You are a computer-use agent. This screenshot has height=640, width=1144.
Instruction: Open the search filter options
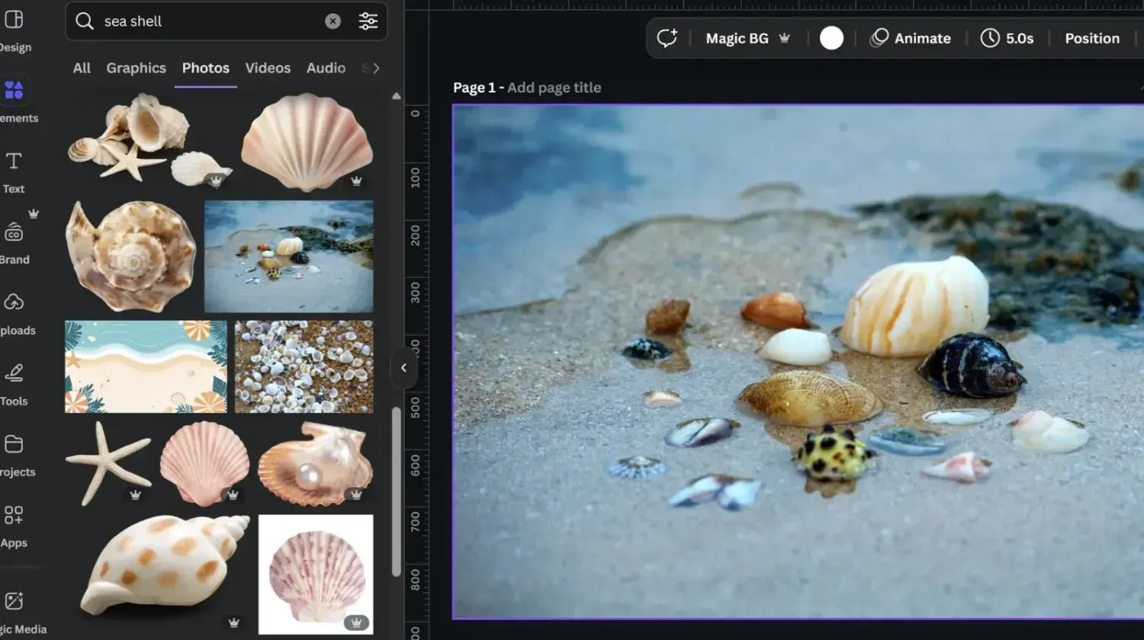pyautogui.click(x=368, y=21)
